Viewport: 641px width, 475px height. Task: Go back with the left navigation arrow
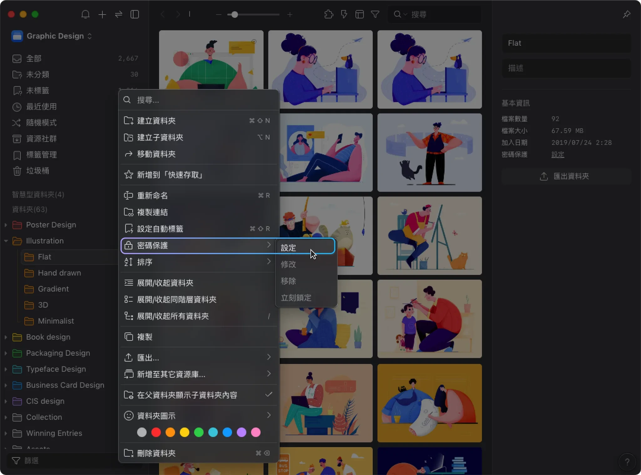(162, 14)
